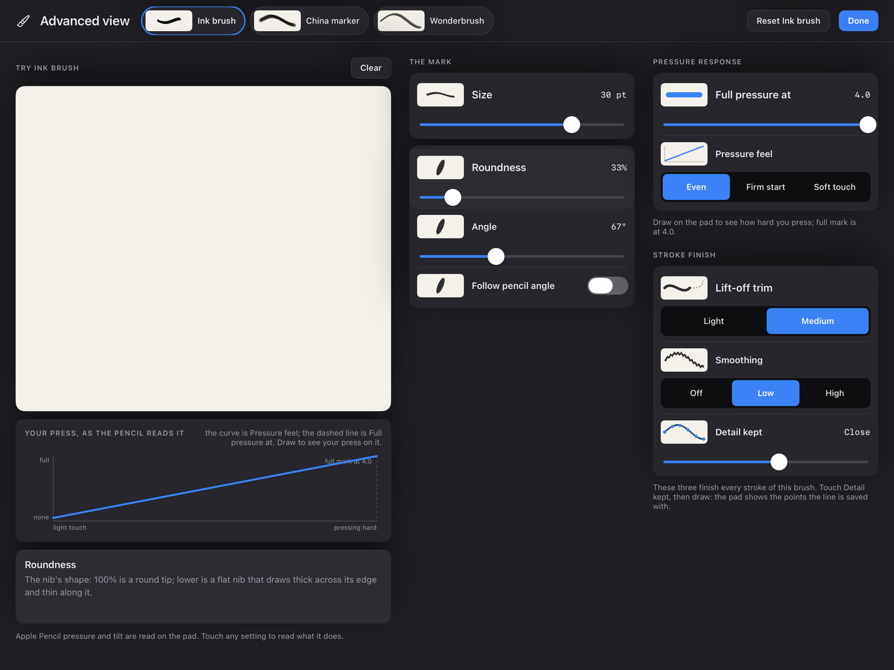
Task: Click the Reset Ink brush button
Action: [x=788, y=21]
